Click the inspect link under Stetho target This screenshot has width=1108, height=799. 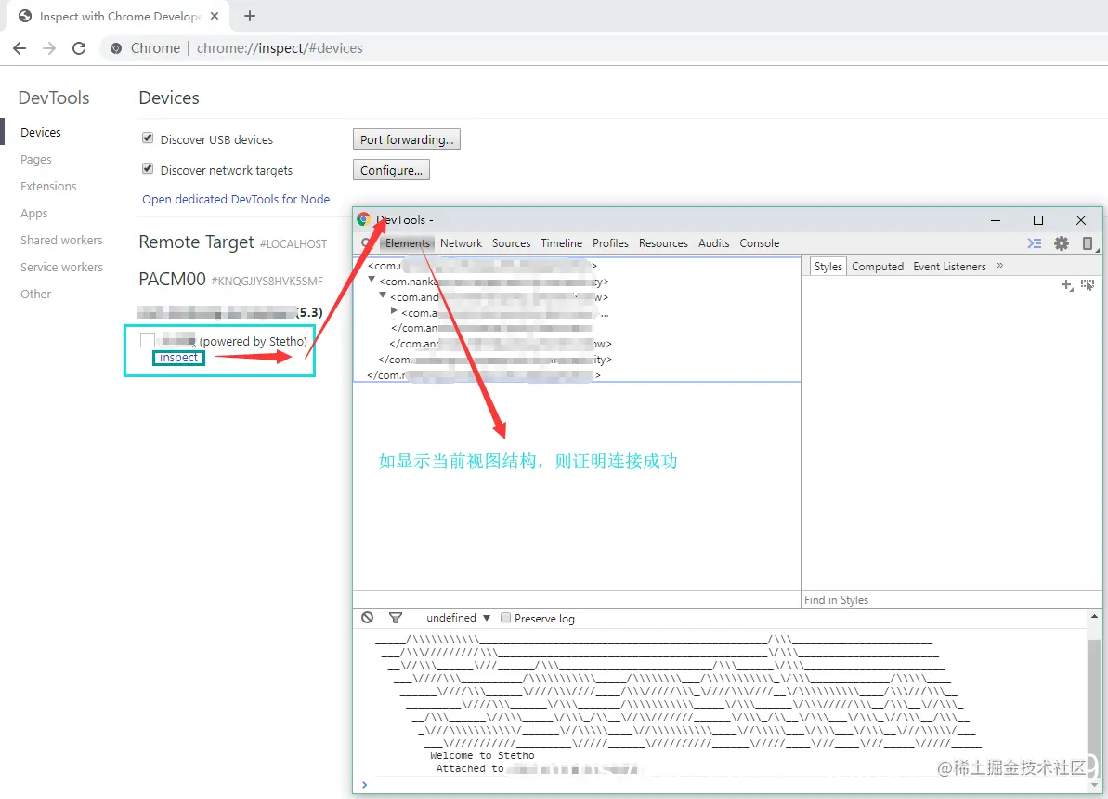coord(178,358)
